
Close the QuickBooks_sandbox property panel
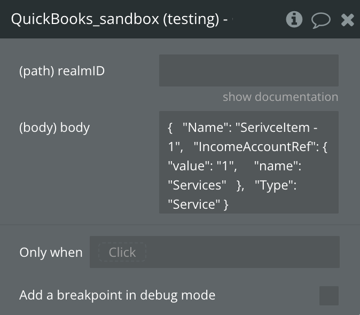pos(348,20)
